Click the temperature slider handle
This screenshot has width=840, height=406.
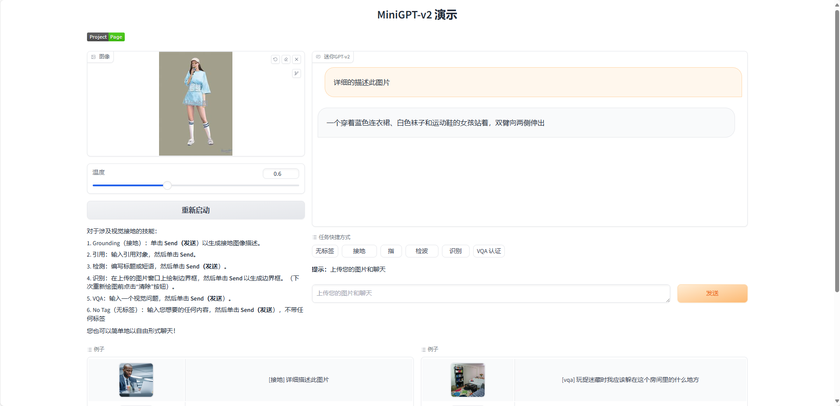(167, 185)
